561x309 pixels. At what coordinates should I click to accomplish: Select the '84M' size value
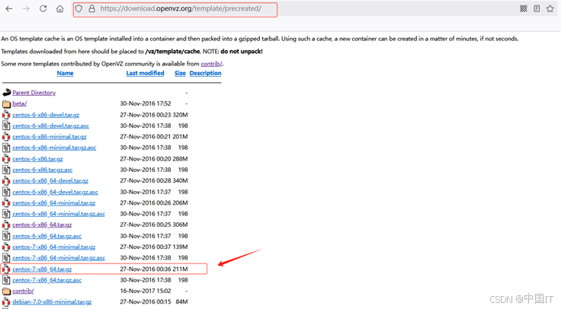click(x=181, y=302)
